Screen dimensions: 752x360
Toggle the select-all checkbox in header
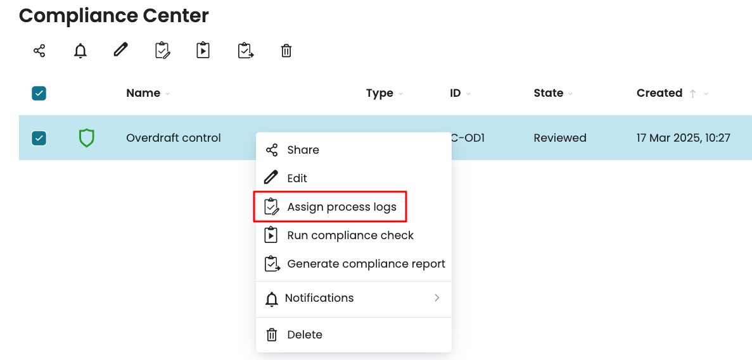[x=39, y=94]
